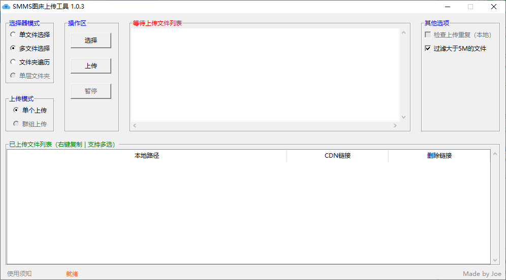Image resolution: width=506 pixels, height=280 pixels.
Task: Click the pending-list scroll left arrow
Action: coord(135,125)
